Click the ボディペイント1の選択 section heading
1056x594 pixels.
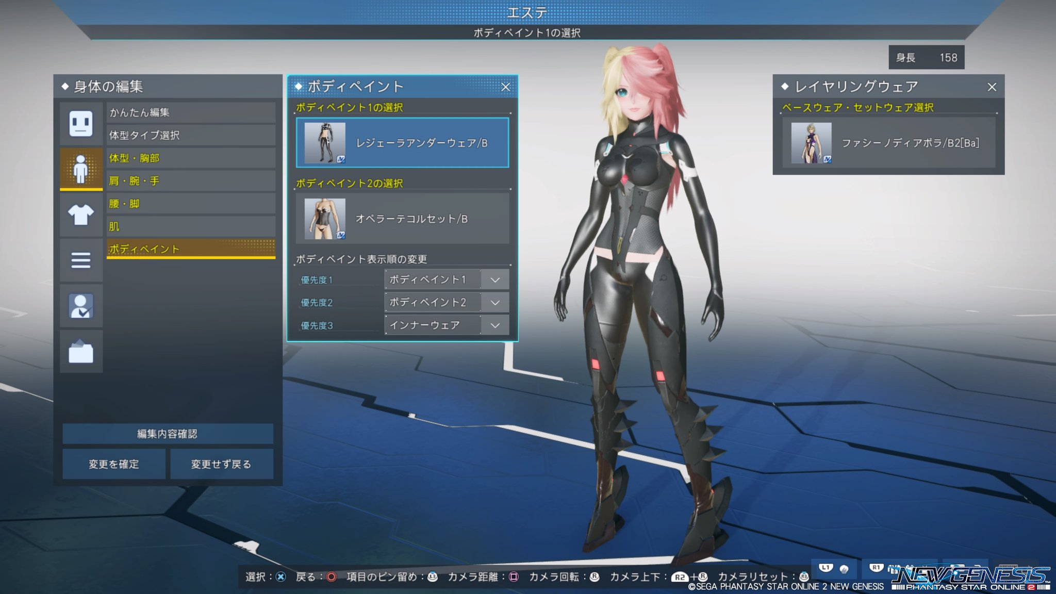[350, 107]
